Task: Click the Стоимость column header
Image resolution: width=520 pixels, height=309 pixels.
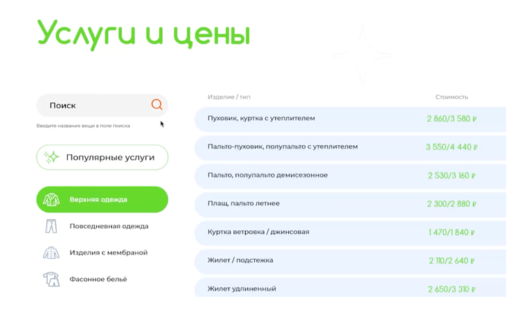Action: click(x=451, y=97)
